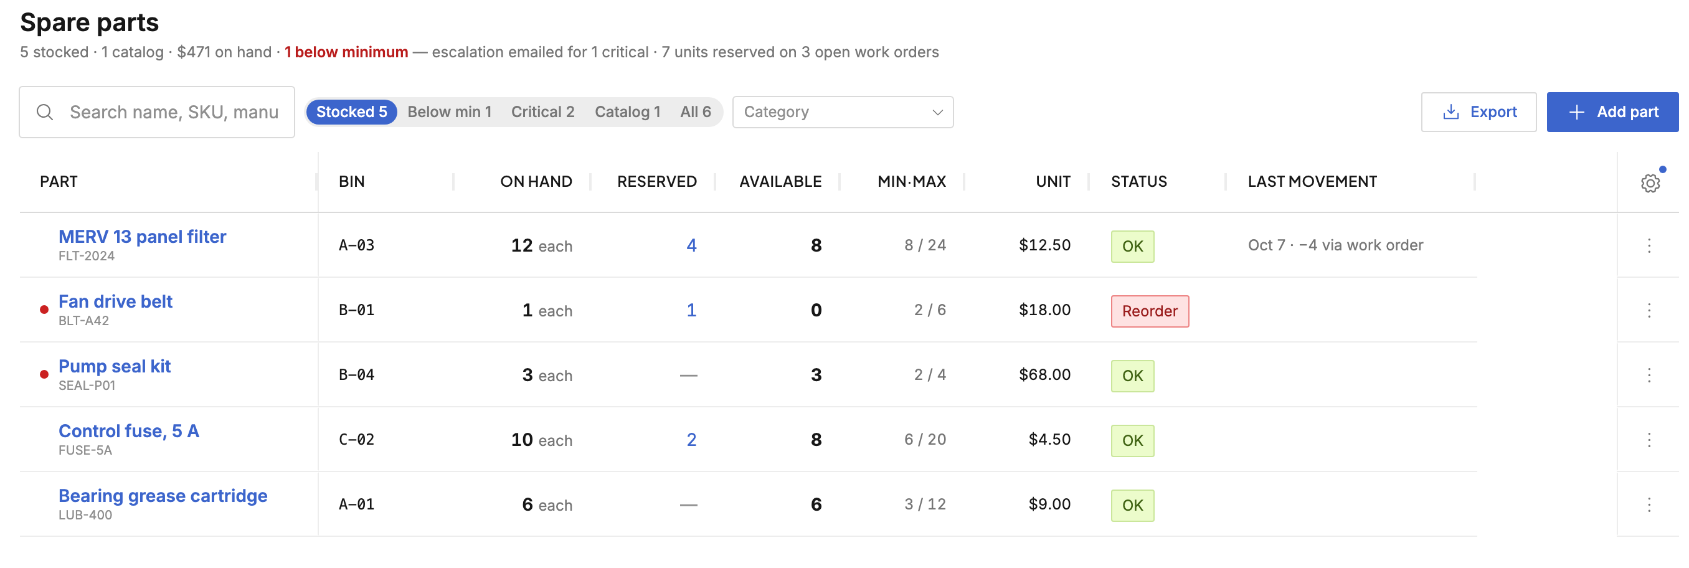Switch to Catalog 1 filter
The height and width of the screenshot is (568, 1689).
tap(627, 112)
